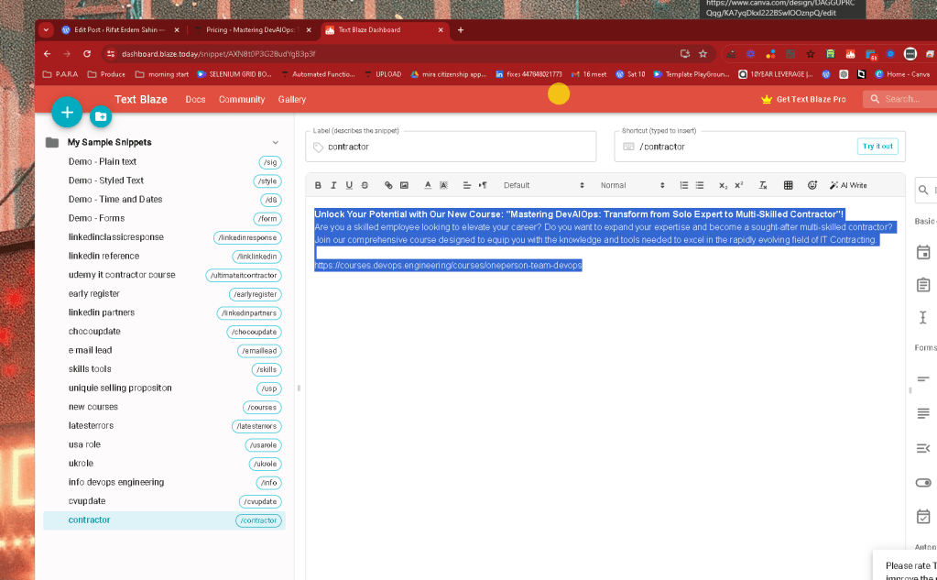Select the Demo - Forms snippet
This screenshot has width=937, height=580.
(164, 218)
